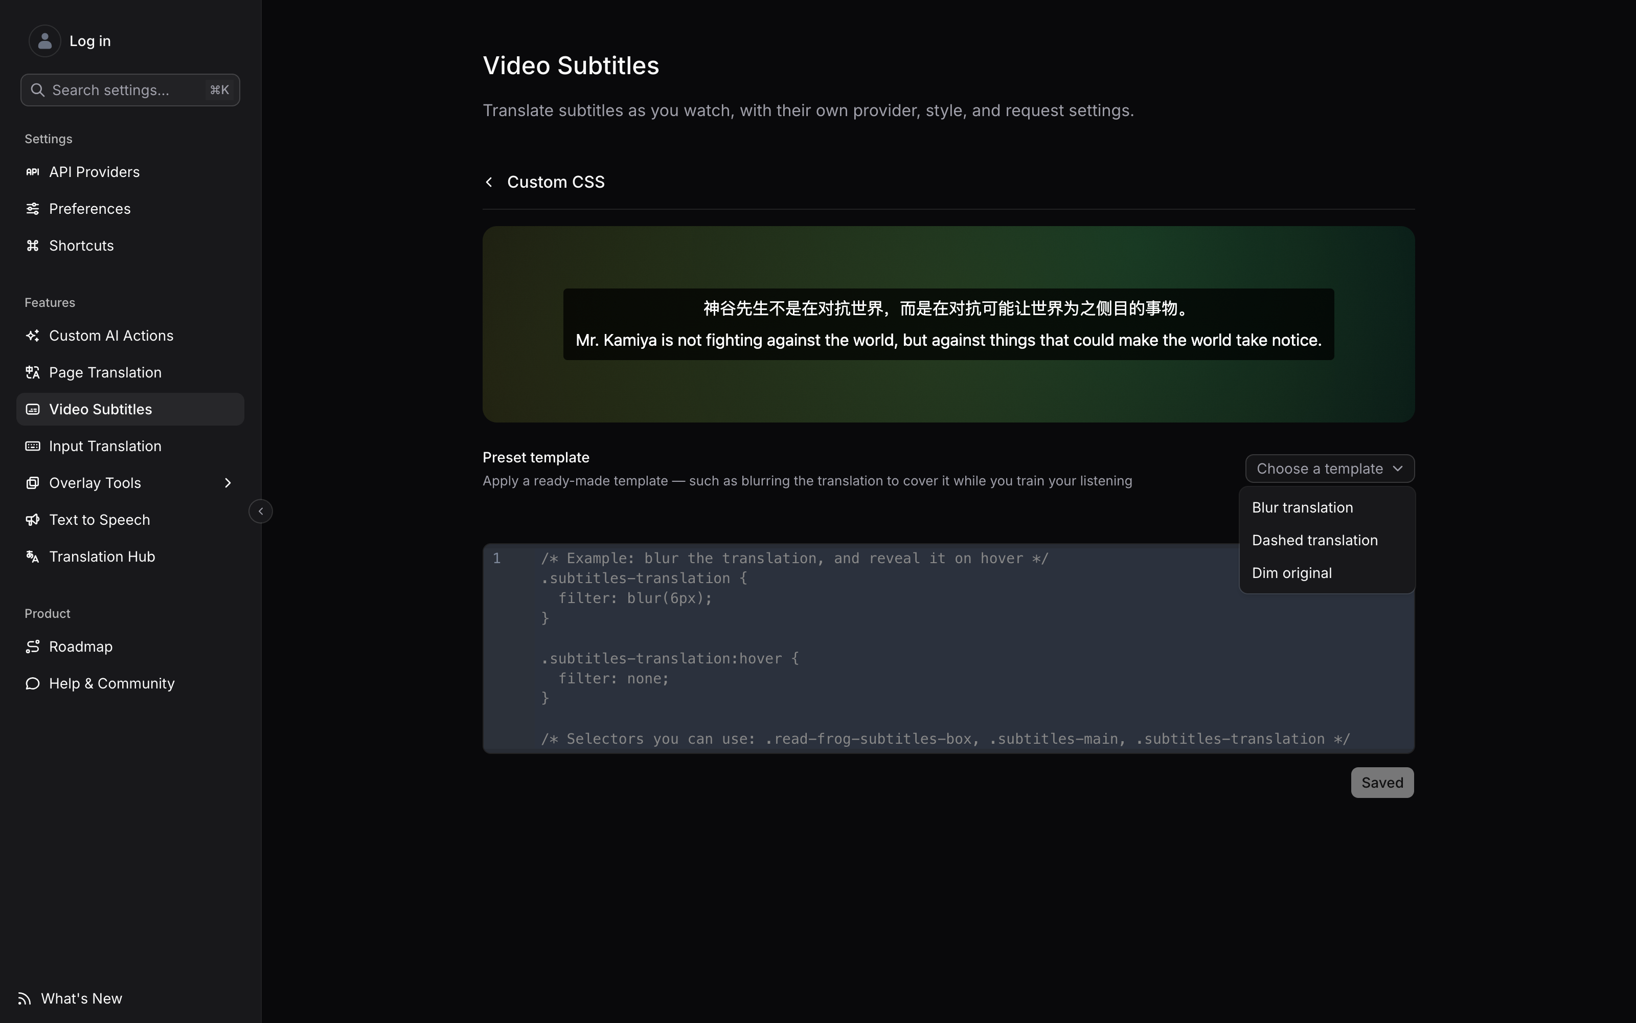Open the Preferences page
Viewport: 1636px width, 1023px height.
(130, 208)
